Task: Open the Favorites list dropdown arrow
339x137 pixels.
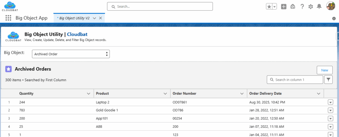Action: pyautogui.click(x=274, y=7)
